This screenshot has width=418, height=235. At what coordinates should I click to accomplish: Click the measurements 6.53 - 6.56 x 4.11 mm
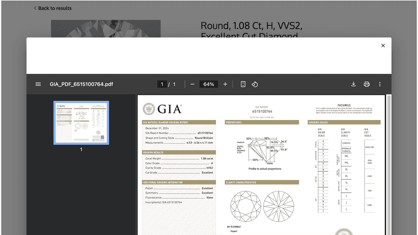tap(200, 143)
